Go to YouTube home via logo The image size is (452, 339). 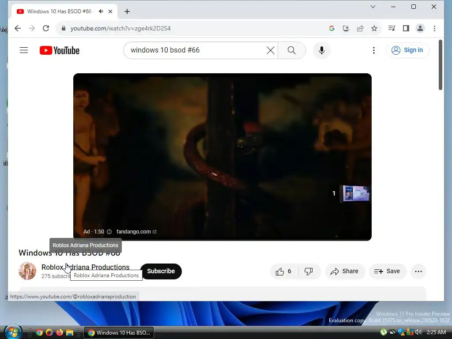tap(60, 50)
